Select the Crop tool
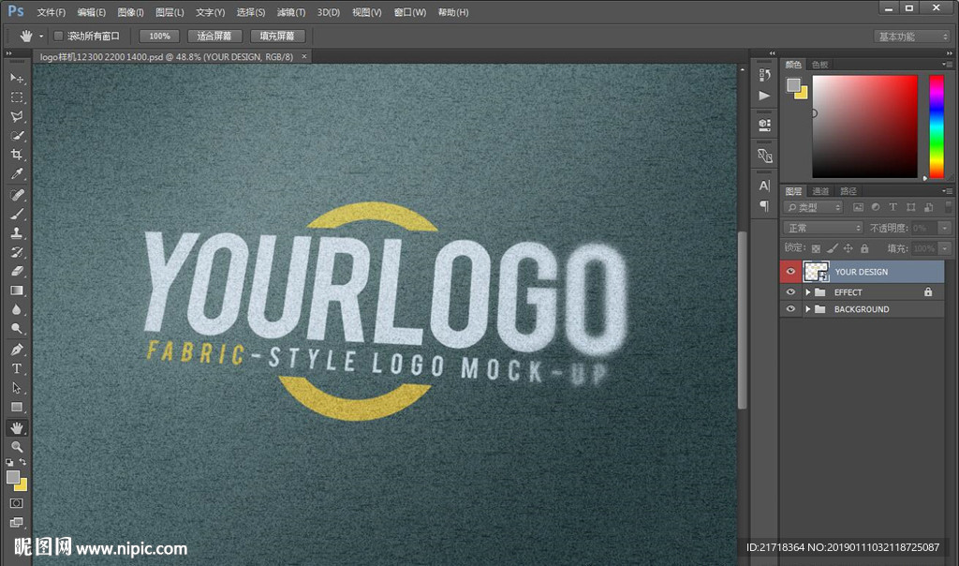 click(17, 155)
